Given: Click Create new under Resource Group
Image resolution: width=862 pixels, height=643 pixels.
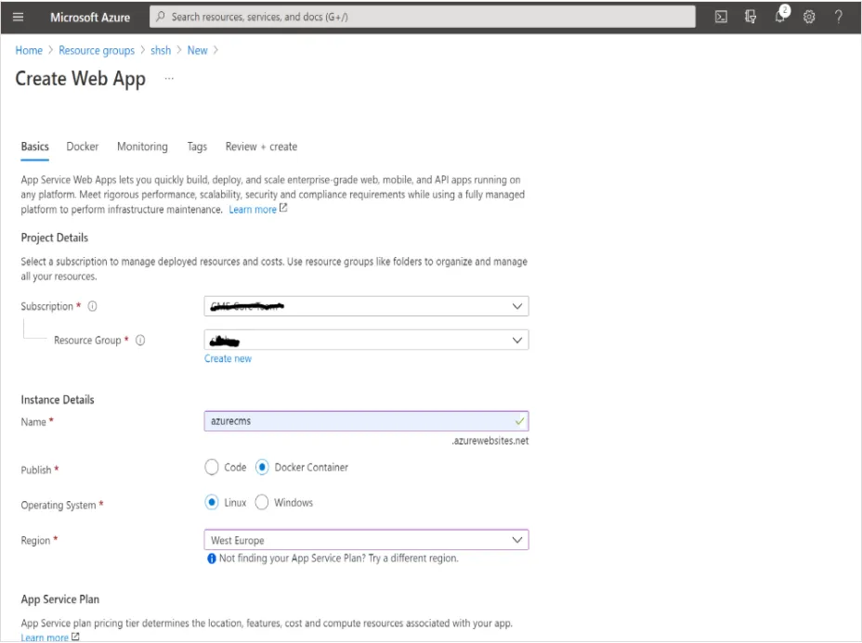Looking at the screenshot, I should coord(228,358).
